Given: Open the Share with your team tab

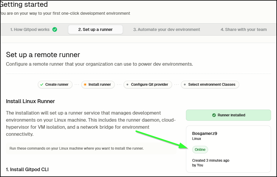Looking at the screenshot, I should pos(244,29).
